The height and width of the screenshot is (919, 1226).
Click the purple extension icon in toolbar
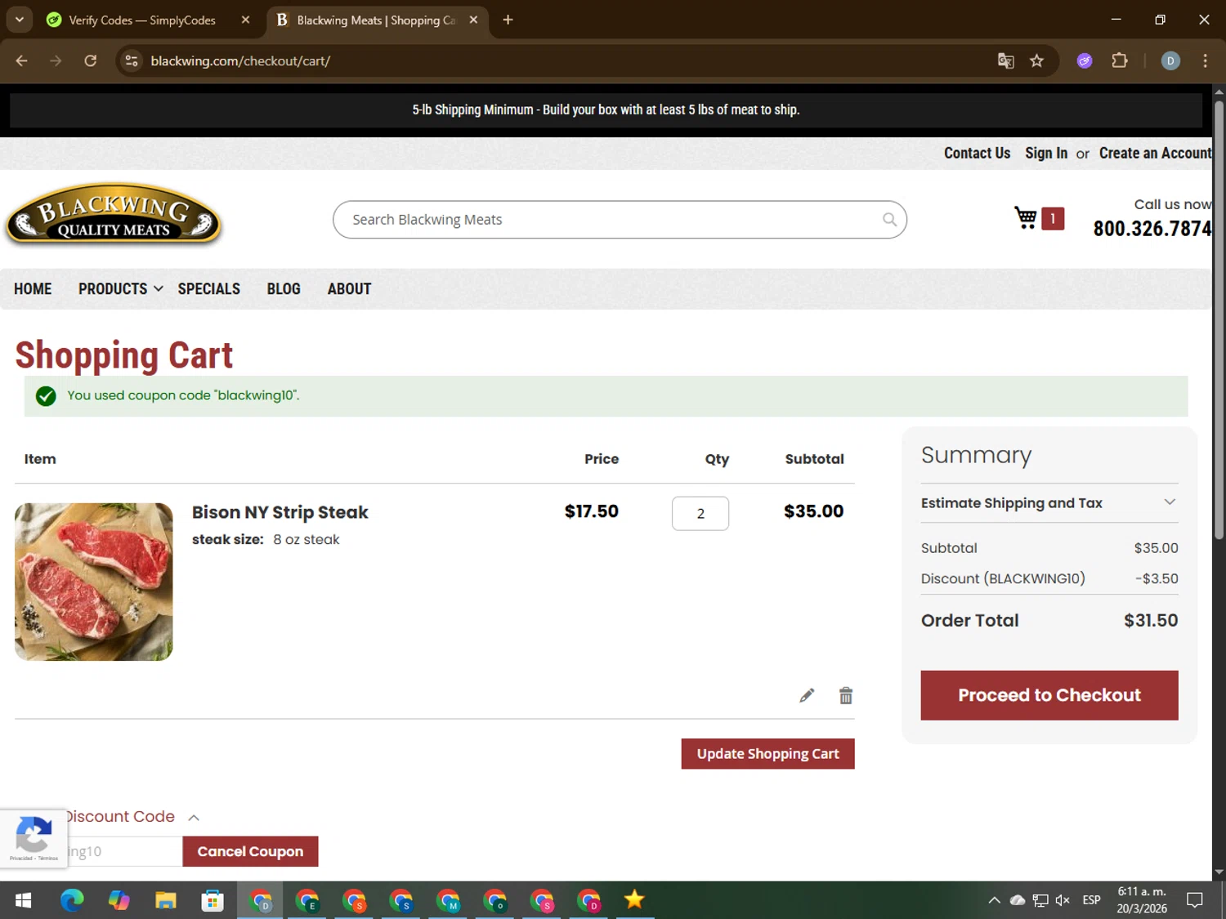click(x=1085, y=60)
